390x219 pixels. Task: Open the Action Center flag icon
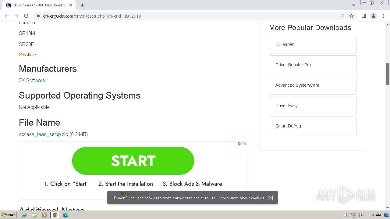click(361, 215)
